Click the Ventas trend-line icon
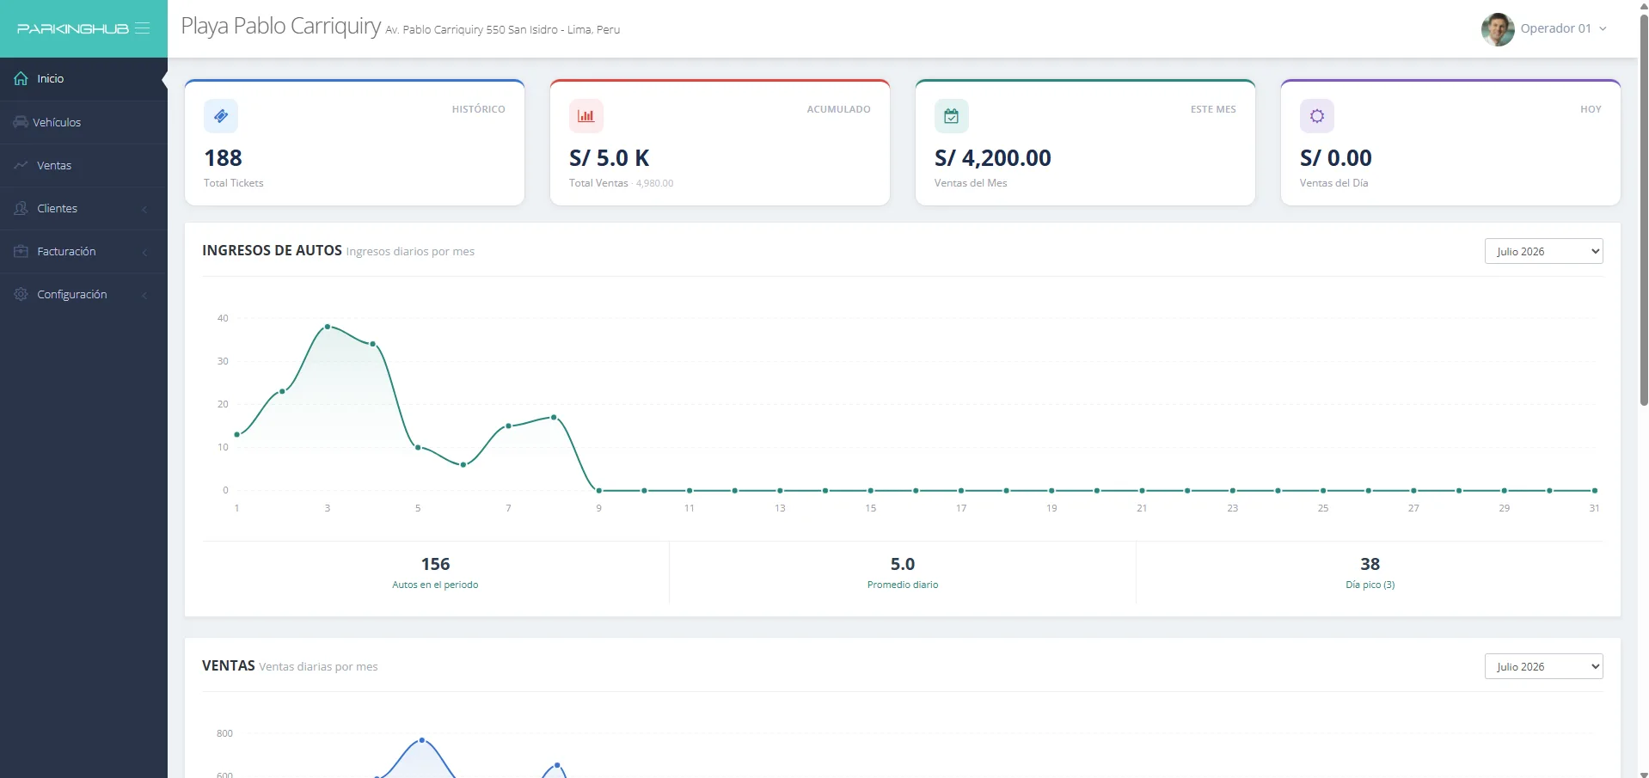The image size is (1649, 778). pyautogui.click(x=21, y=165)
